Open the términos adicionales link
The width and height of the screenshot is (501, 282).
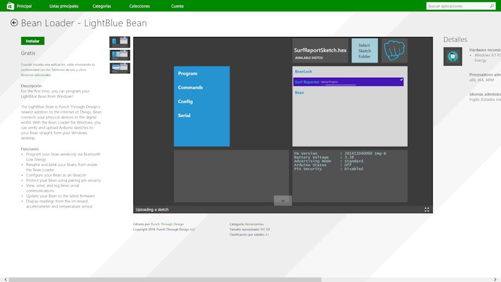coord(36,75)
